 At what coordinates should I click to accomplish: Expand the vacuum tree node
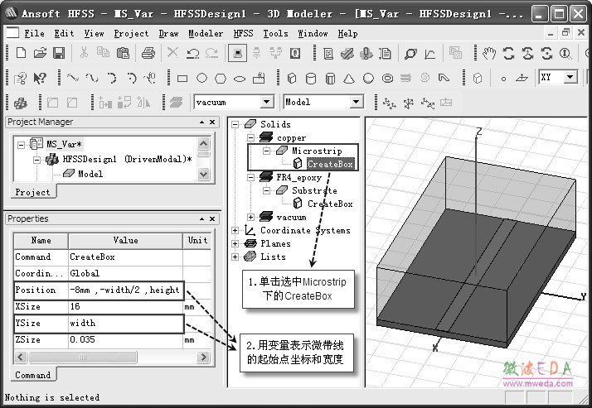(x=250, y=217)
